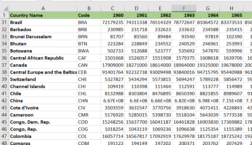Select row 47 header

4,136
